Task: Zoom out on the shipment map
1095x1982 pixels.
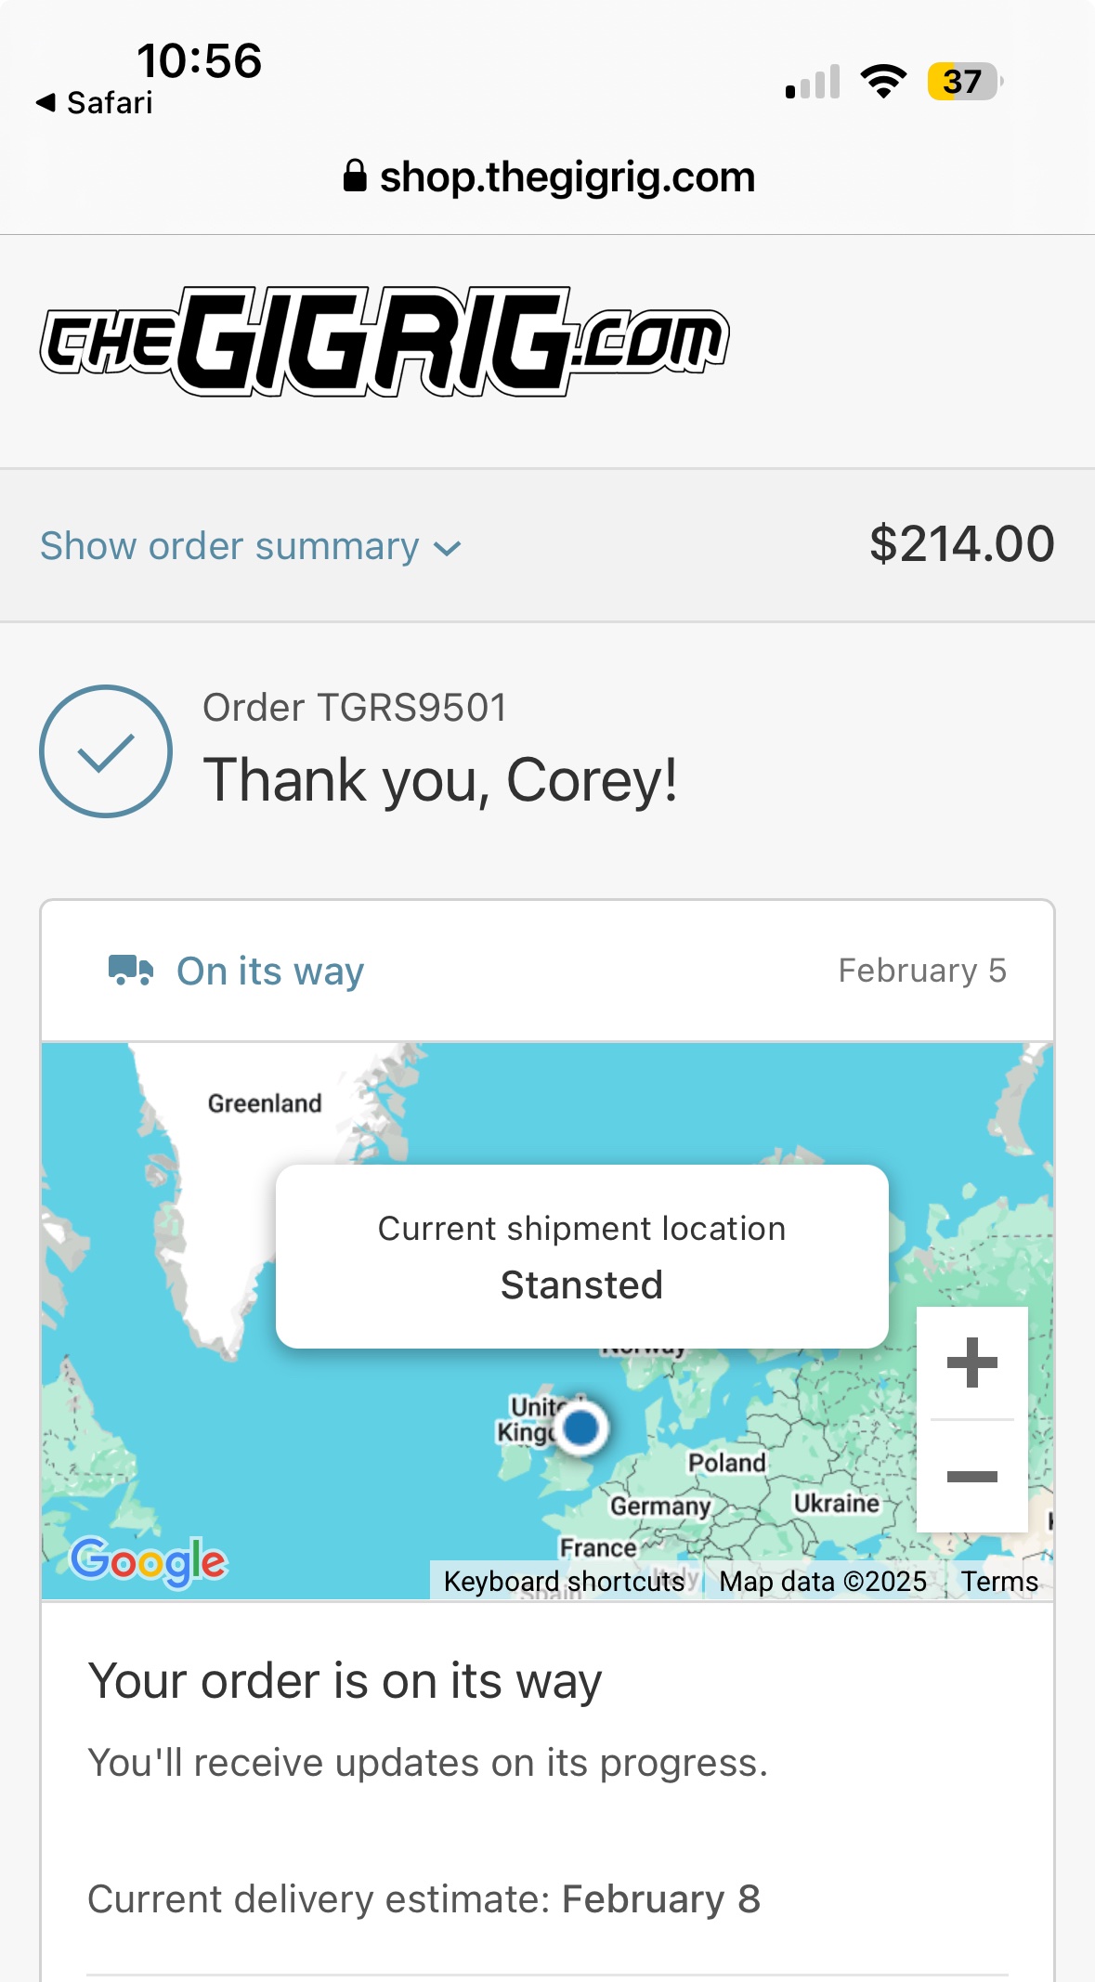Action: 971,1476
